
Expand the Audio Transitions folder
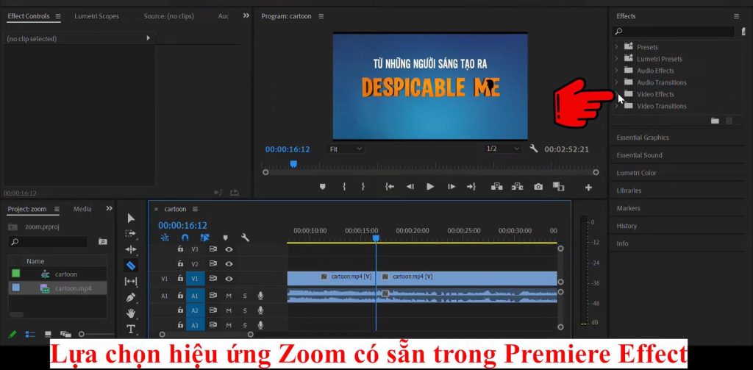[x=617, y=82]
